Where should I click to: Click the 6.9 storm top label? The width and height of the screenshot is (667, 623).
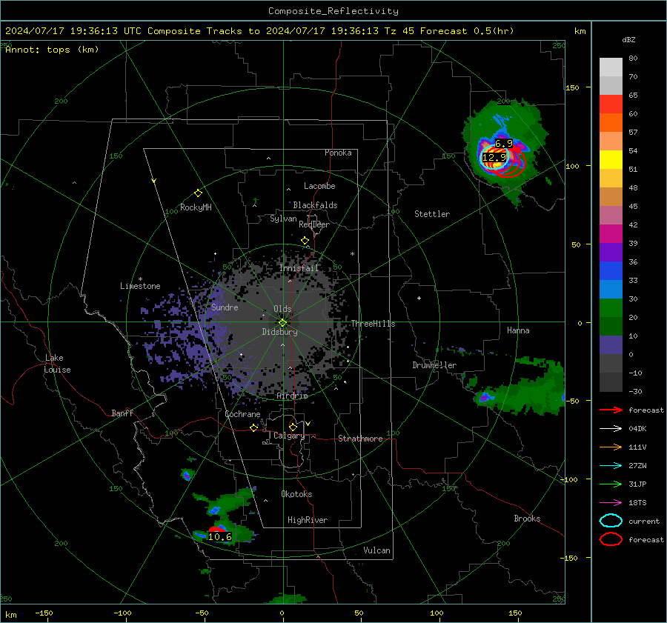click(504, 144)
